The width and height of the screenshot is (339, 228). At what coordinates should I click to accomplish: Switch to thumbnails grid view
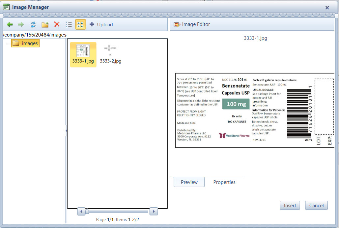[80, 24]
